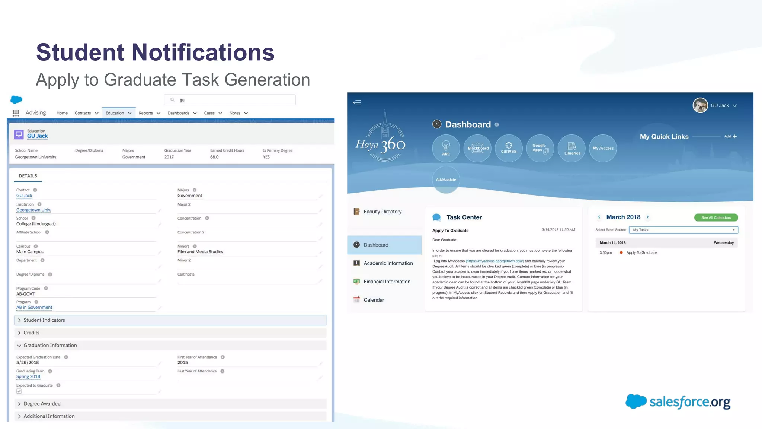The height and width of the screenshot is (429, 762).
Task: Open Academic Information in the sidebar
Action: click(x=388, y=263)
